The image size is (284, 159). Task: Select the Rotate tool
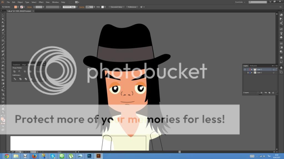[x=3, y=59]
